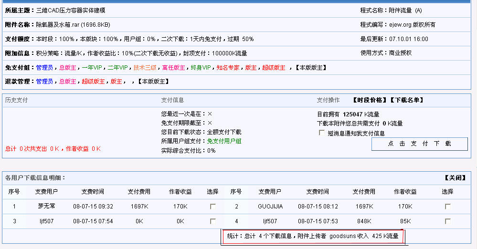This screenshot has width=477, height=249.
Task: Click the 离任版主 group link
Action: click(x=173, y=67)
